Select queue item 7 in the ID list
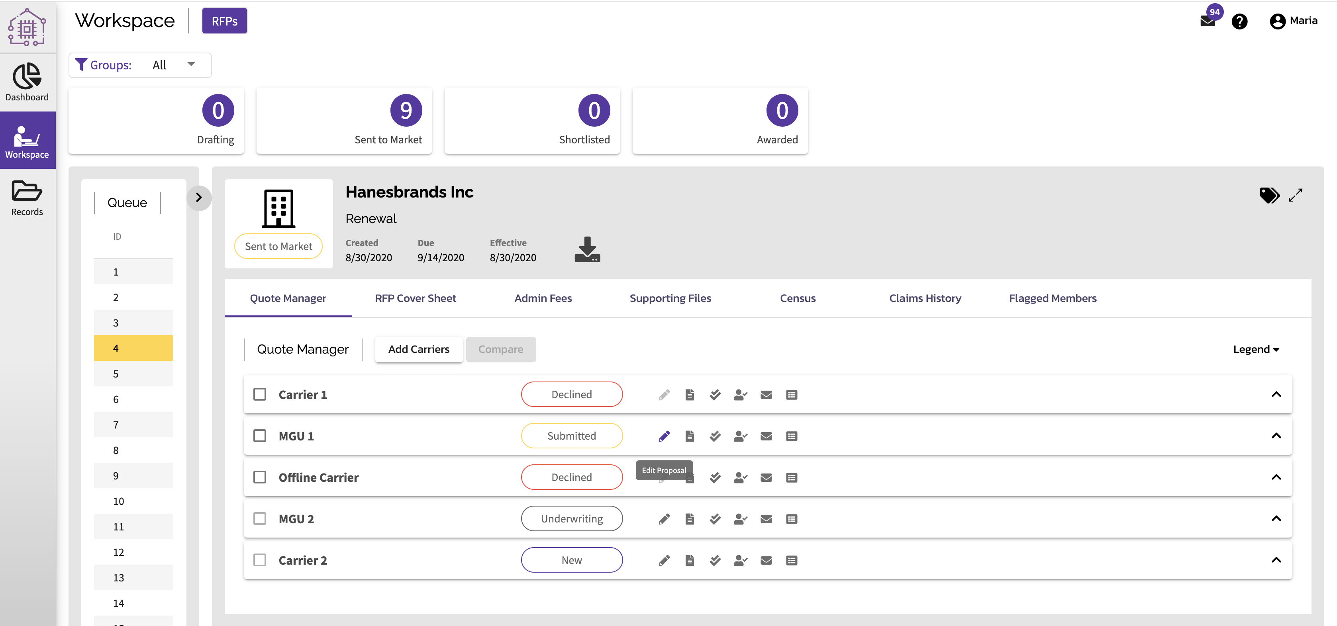Screen dimensions: 1337x626 coord(116,424)
